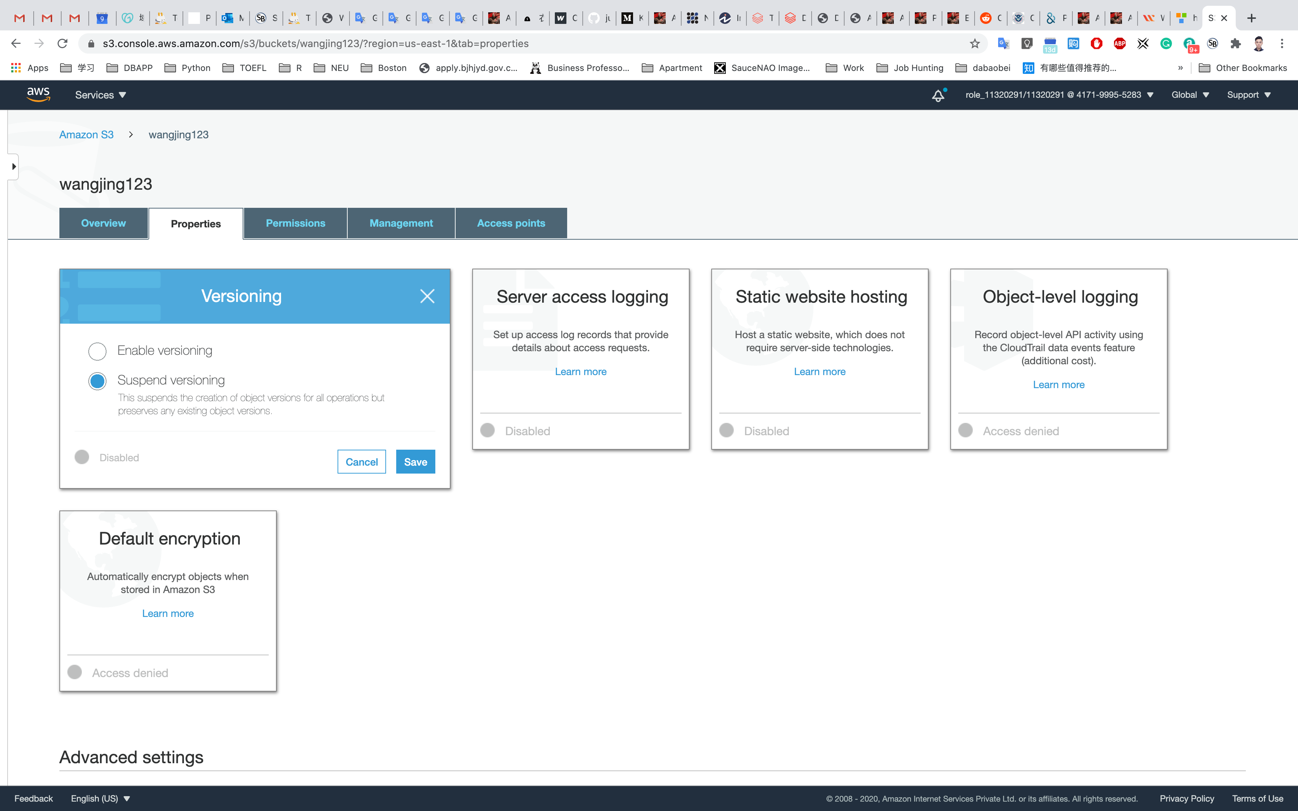Click the AWS logo home icon
Screen dimensions: 1298x811
click(38, 94)
